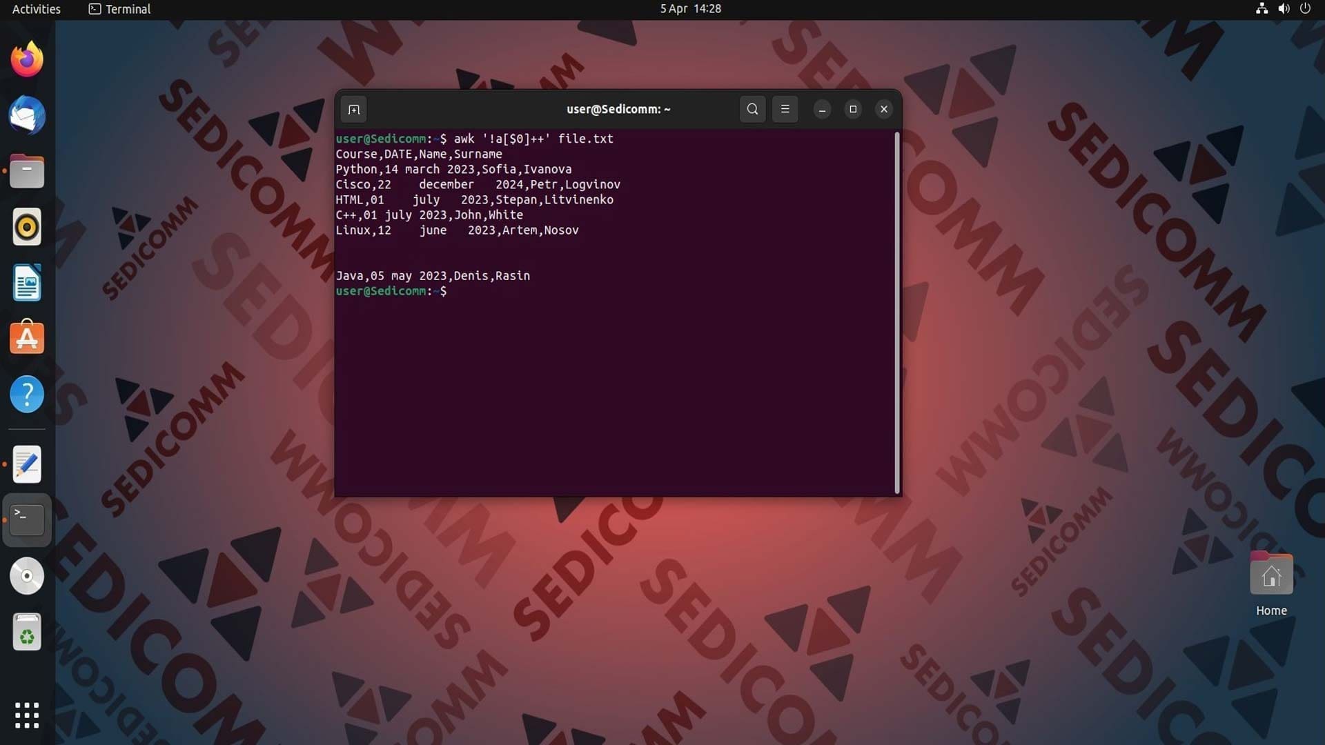Open the Files manager in the dock

coord(27,171)
